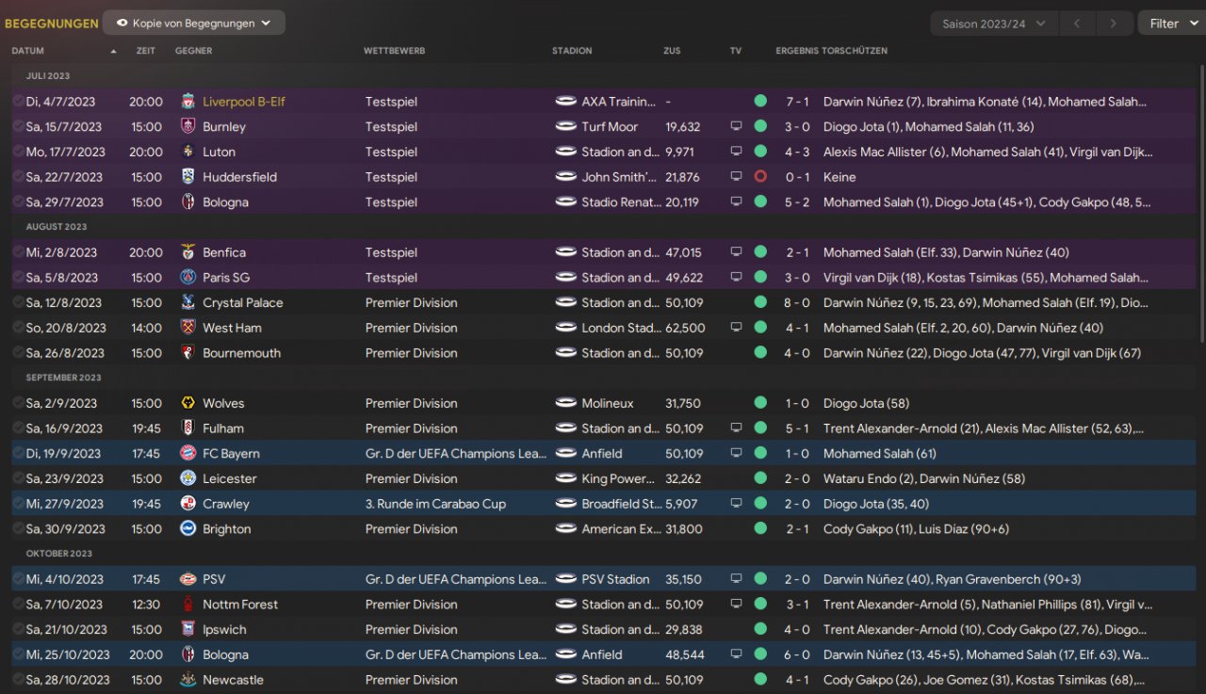Toggle the check mark for Crystal Palace fixture
This screenshot has width=1206, height=694.
pos(18,302)
